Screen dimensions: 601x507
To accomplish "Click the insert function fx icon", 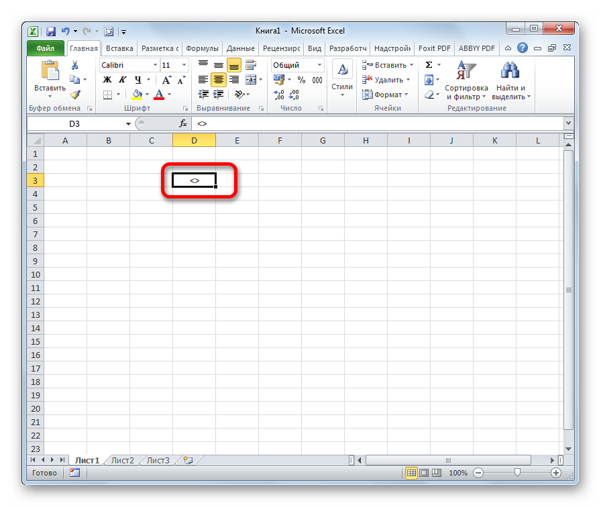I will (x=182, y=123).
